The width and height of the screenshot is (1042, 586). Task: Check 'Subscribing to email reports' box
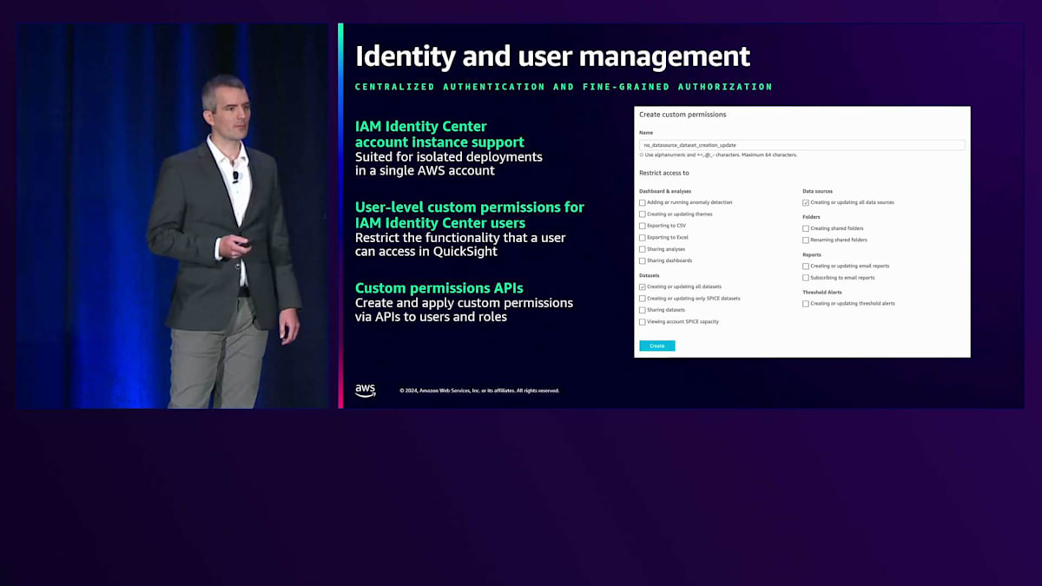[x=806, y=278]
